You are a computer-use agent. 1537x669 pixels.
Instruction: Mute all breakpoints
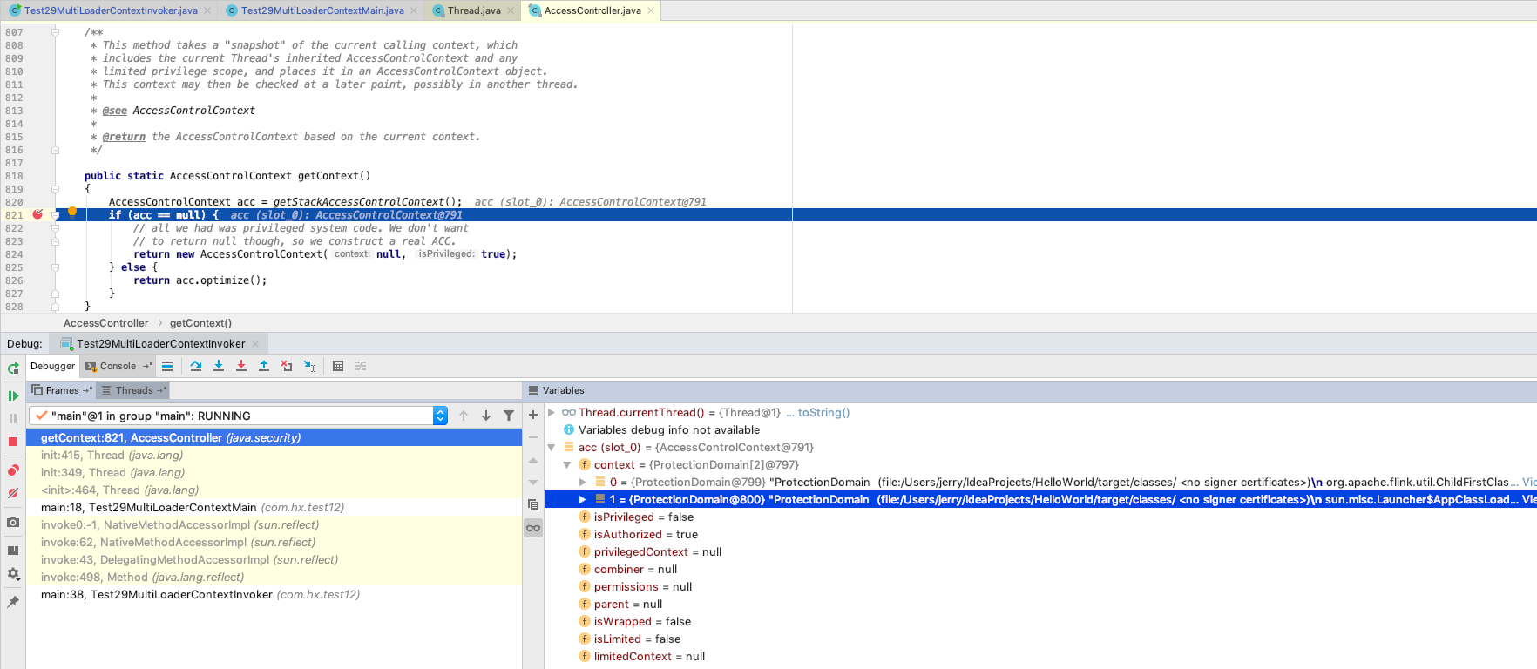pos(13,493)
